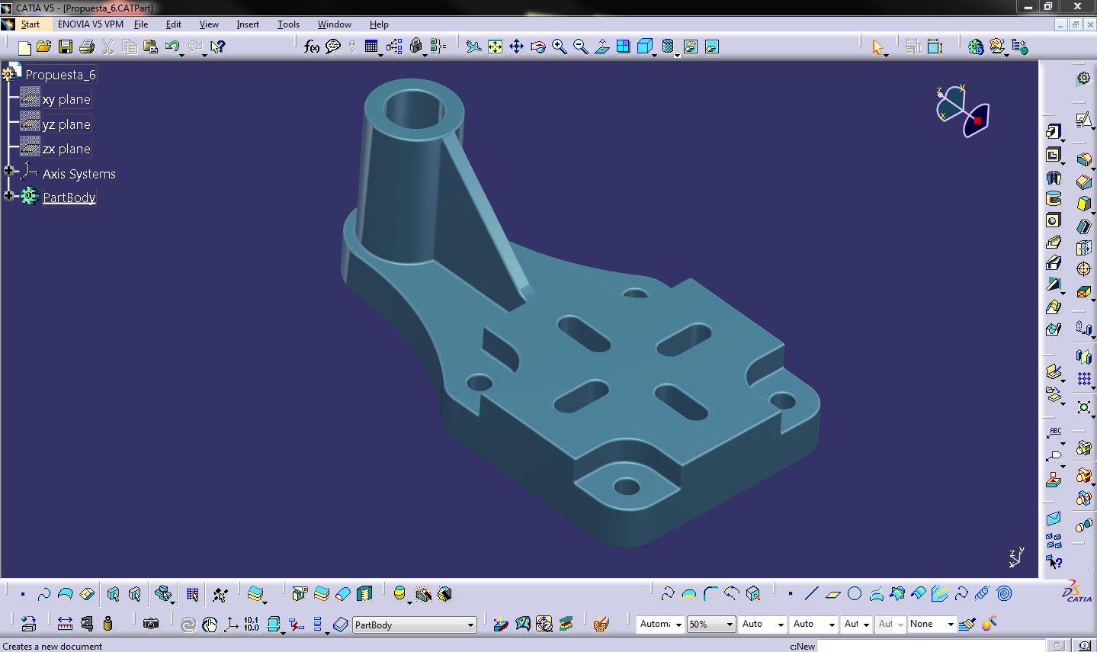
Task: Expand the Axis Systems tree node
Action: [9, 171]
